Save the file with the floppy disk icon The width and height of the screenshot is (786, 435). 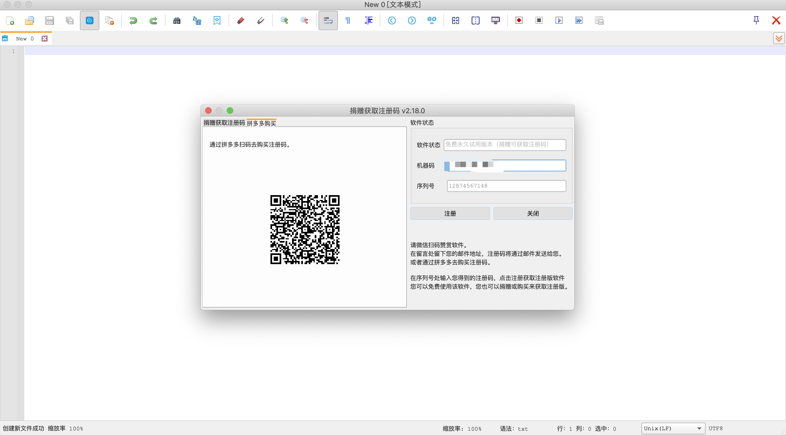(x=49, y=20)
